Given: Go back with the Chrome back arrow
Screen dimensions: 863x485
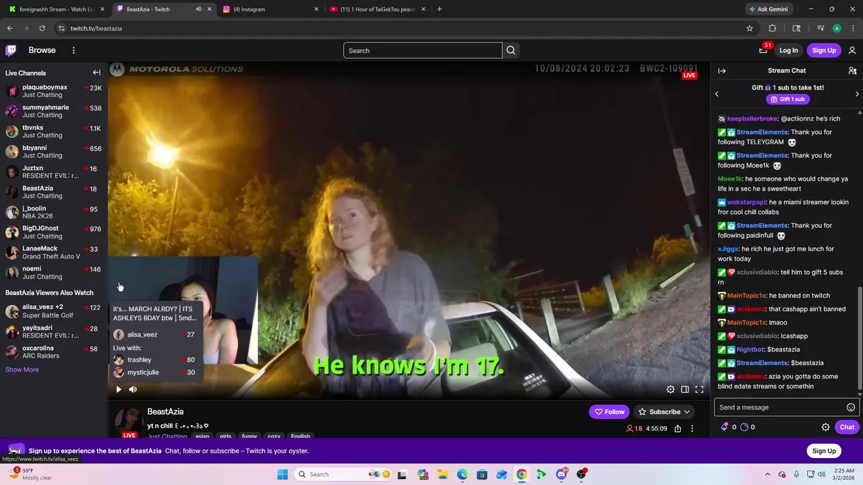Looking at the screenshot, I should [9, 28].
